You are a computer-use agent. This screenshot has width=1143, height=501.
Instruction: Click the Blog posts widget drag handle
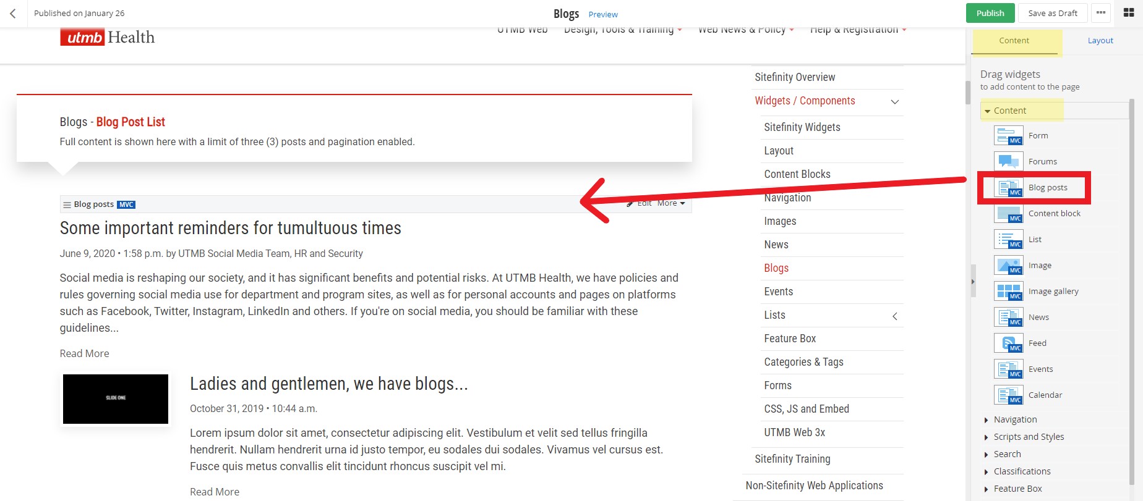[67, 205]
